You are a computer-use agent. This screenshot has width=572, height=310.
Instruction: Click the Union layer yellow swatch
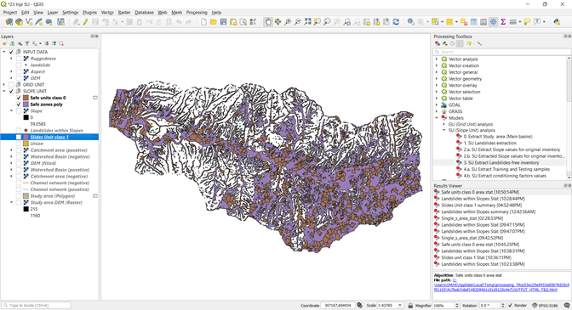pyautogui.click(x=26, y=144)
